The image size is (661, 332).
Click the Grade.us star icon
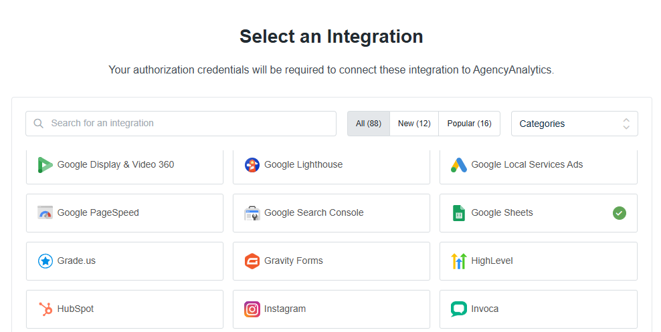[x=45, y=261]
